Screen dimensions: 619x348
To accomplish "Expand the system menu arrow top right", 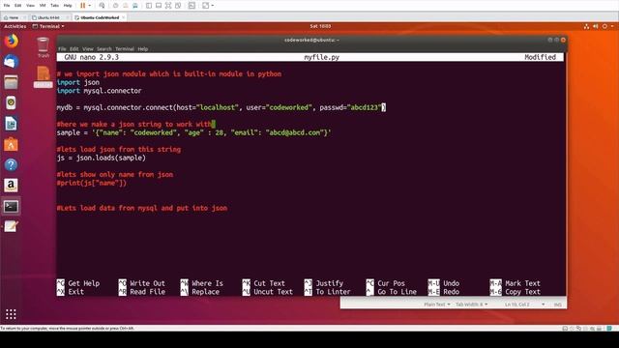I will (612, 26).
